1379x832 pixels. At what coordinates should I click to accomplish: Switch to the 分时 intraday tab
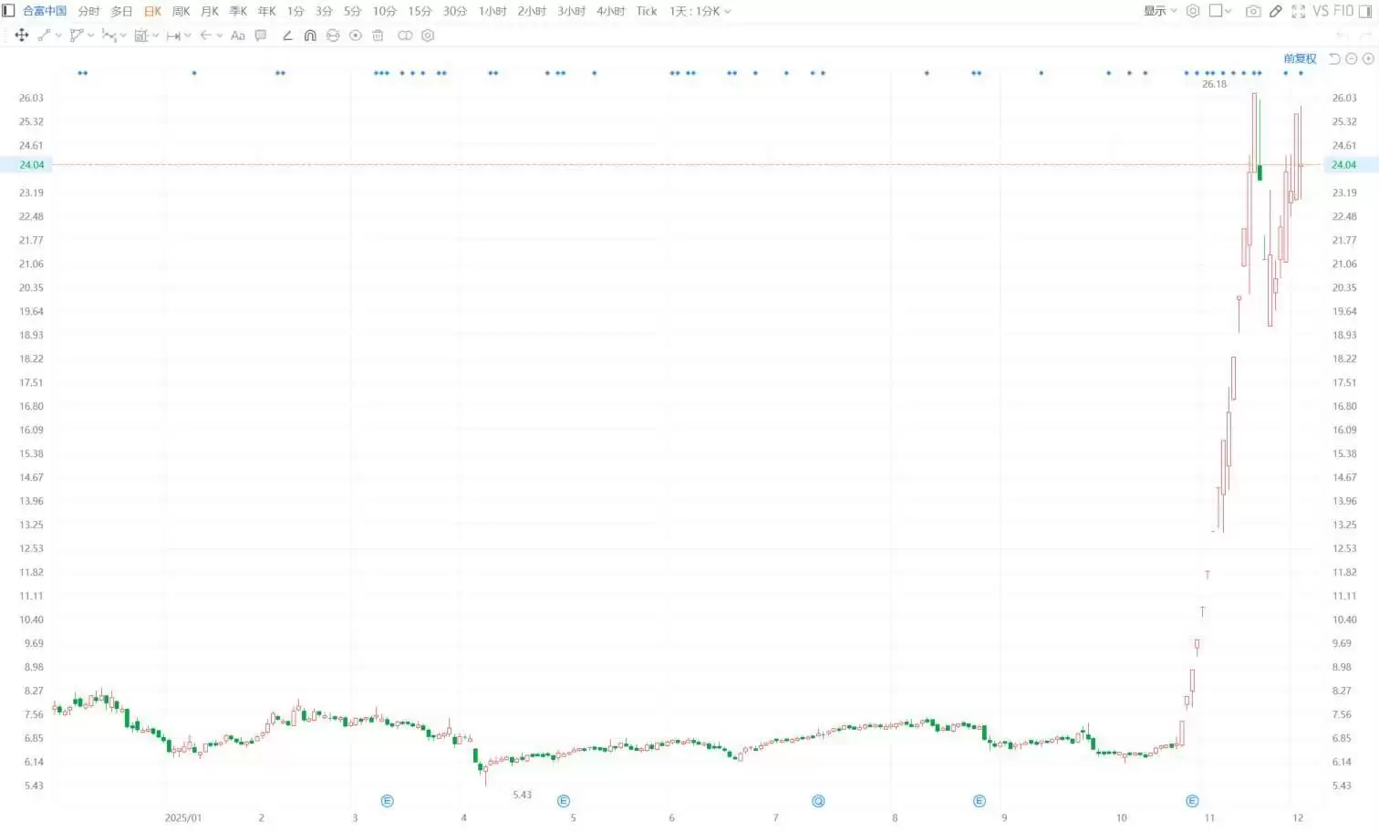[x=88, y=11]
